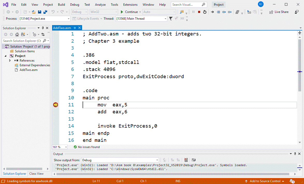The width and height of the screenshot is (304, 184).
Task: Click the Step Out debug icon
Action: [x=230, y=12]
